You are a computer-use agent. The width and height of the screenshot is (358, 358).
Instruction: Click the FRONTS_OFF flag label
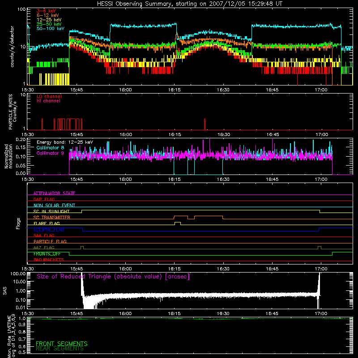pos(47,254)
